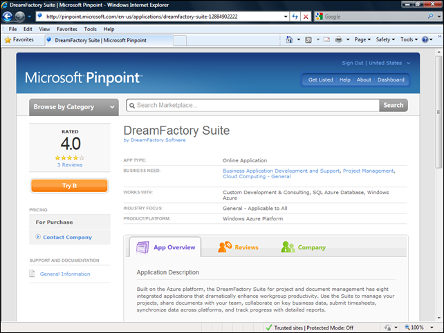Expand the Print options dropdown arrow

click(348, 39)
